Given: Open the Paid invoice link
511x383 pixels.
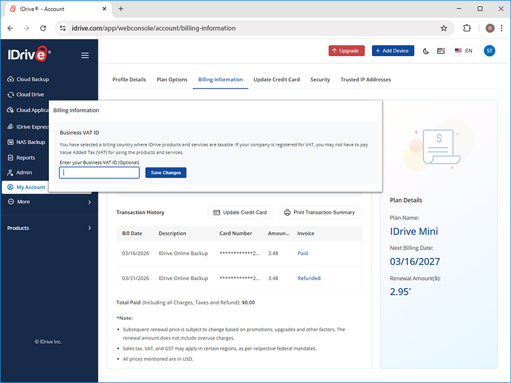Looking at the screenshot, I should click(303, 254).
